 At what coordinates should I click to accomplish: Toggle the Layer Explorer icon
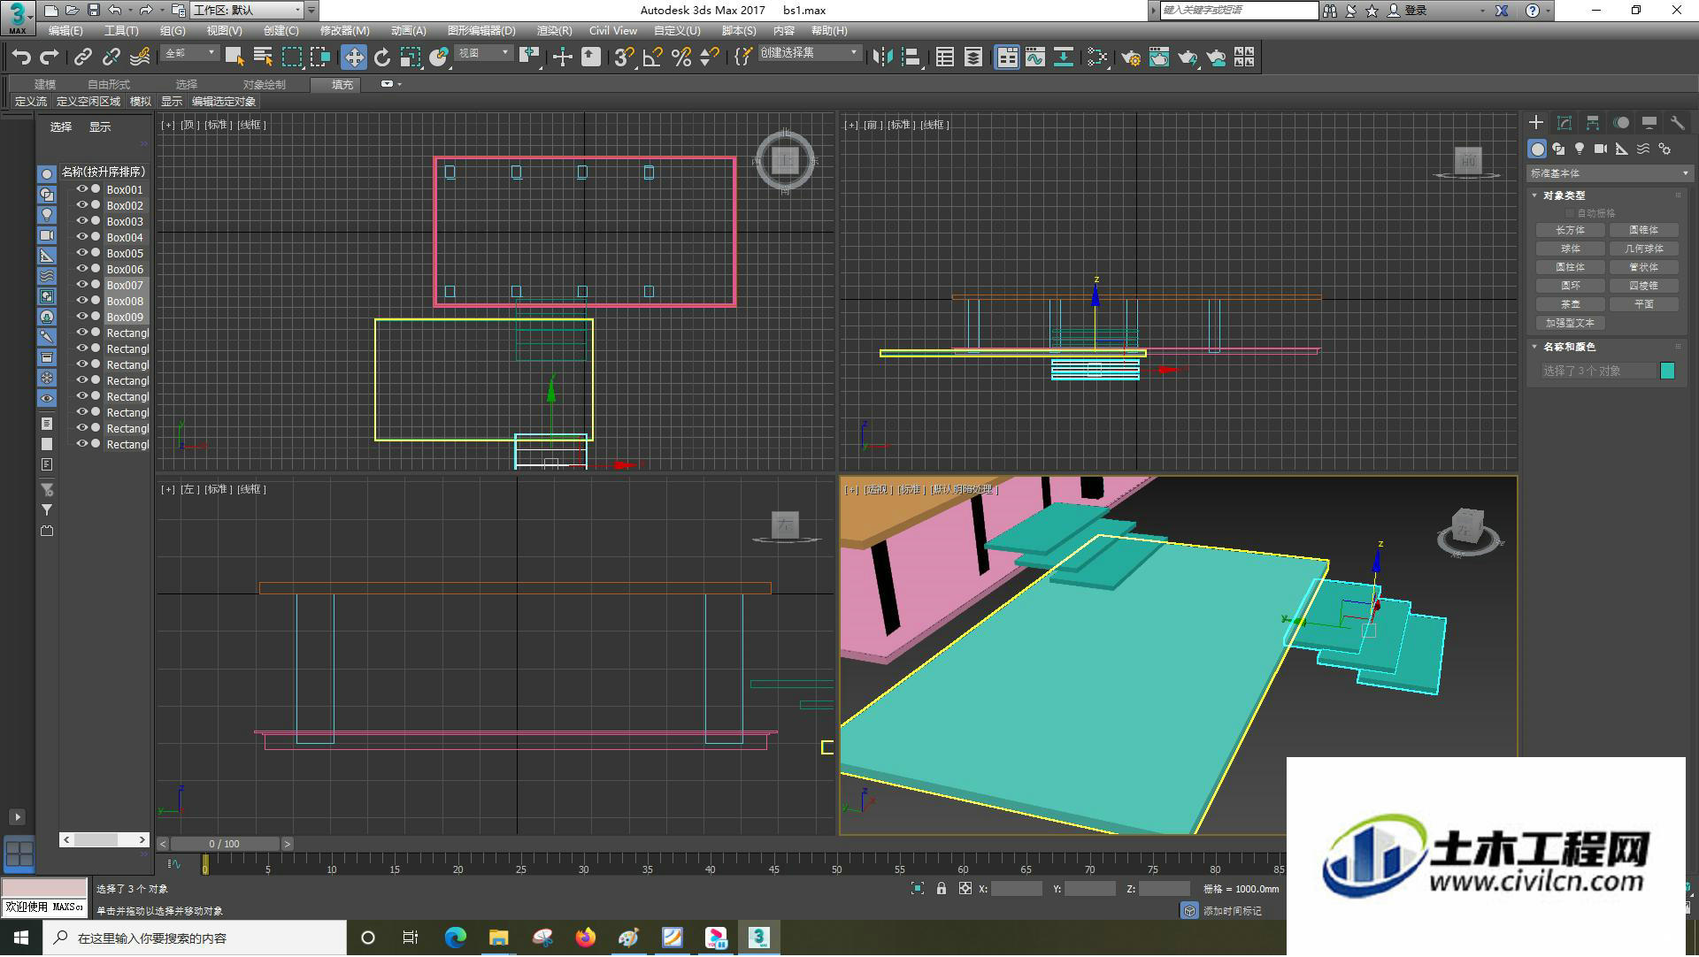point(973,57)
